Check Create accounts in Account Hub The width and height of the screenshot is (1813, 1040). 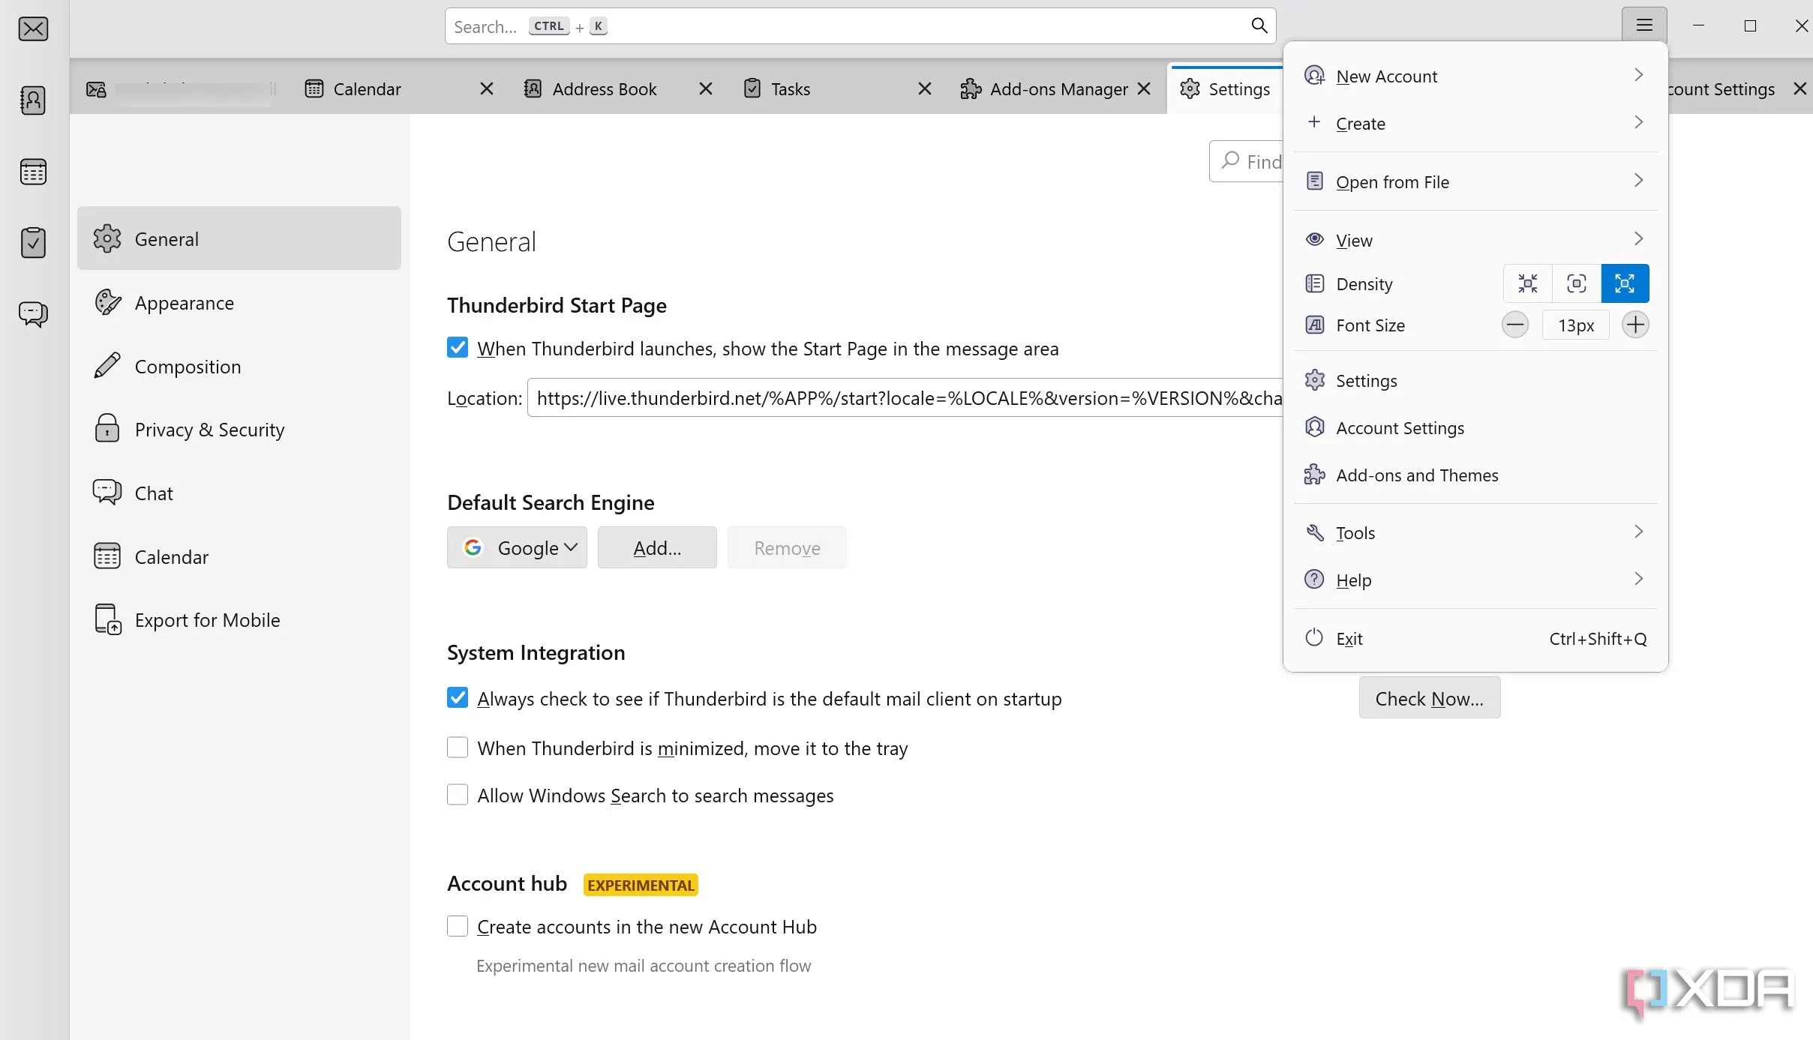pos(458,926)
